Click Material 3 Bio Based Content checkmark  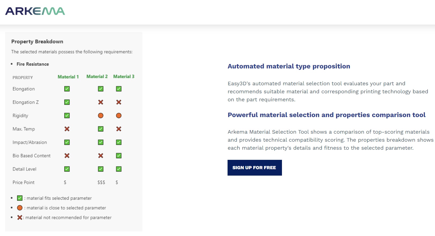[119, 156]
